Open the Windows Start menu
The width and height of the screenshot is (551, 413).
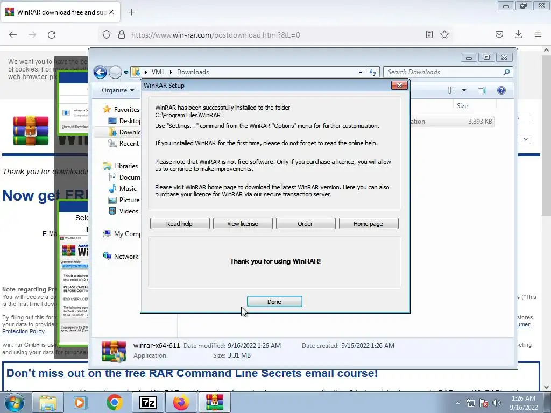(15, 402)
